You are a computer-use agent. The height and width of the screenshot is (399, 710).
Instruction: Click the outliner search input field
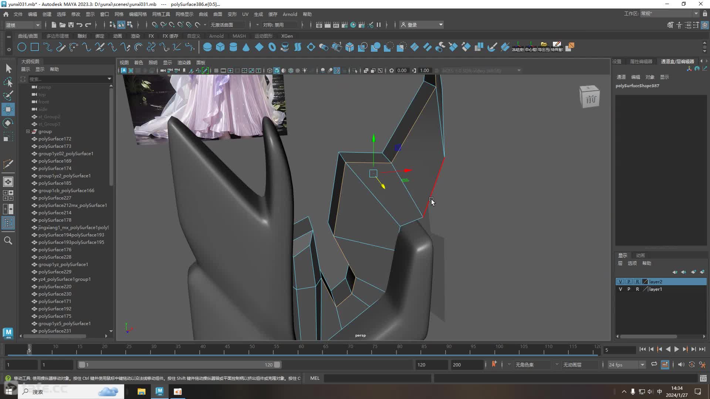(x=67, y=79)
